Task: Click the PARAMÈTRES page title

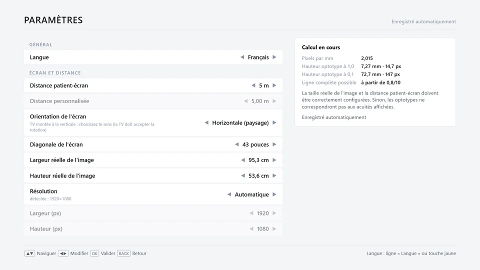Action: (x=53, y=20)
